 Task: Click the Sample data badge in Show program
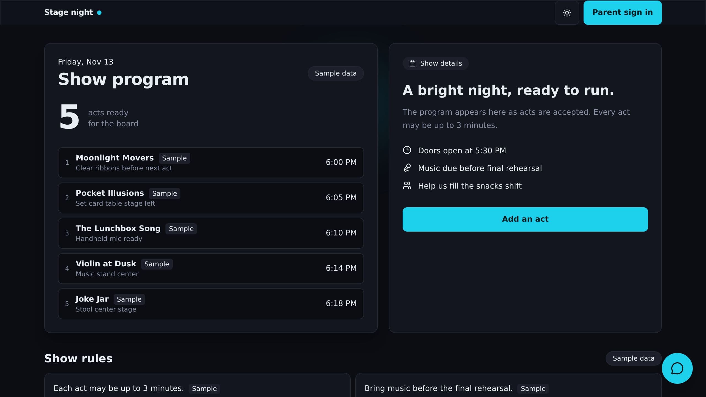336,73
